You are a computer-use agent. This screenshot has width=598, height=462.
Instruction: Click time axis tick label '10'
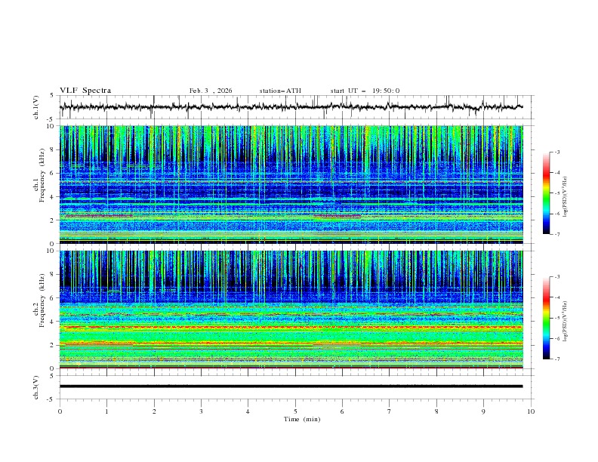coord(531,411)
